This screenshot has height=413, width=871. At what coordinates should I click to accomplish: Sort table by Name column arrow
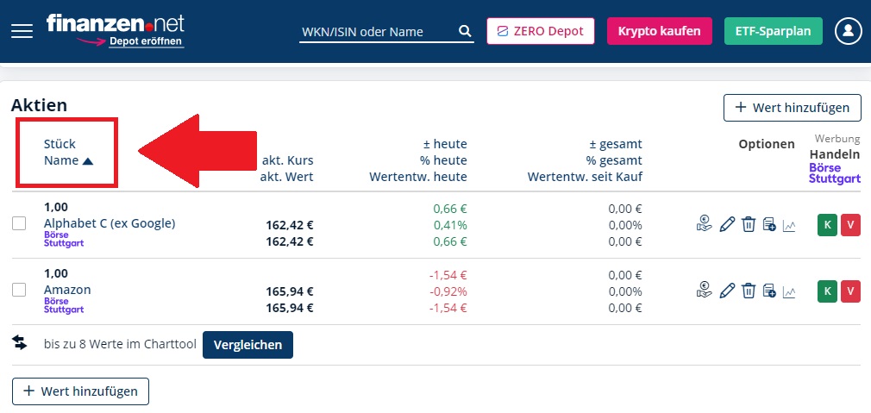[88, 161]
